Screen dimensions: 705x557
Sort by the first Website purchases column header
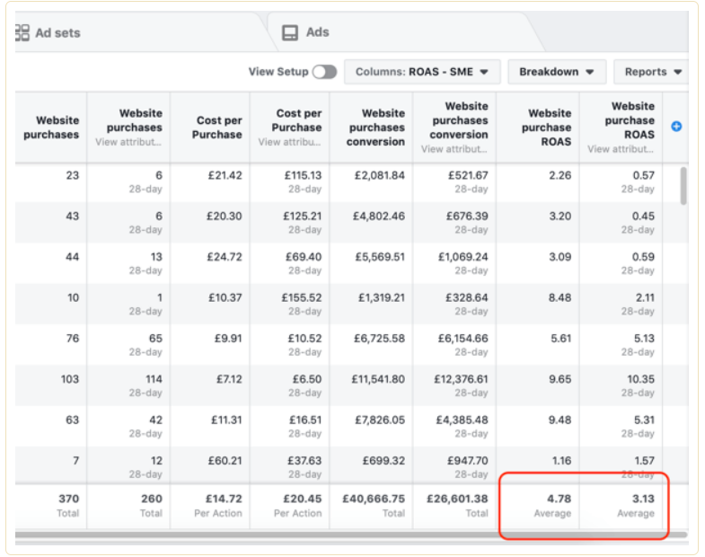pos(51,128)
